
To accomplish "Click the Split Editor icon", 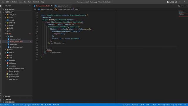I will (179, 6).
